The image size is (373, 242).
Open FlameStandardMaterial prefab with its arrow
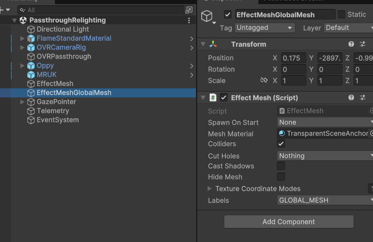point(192,39)
